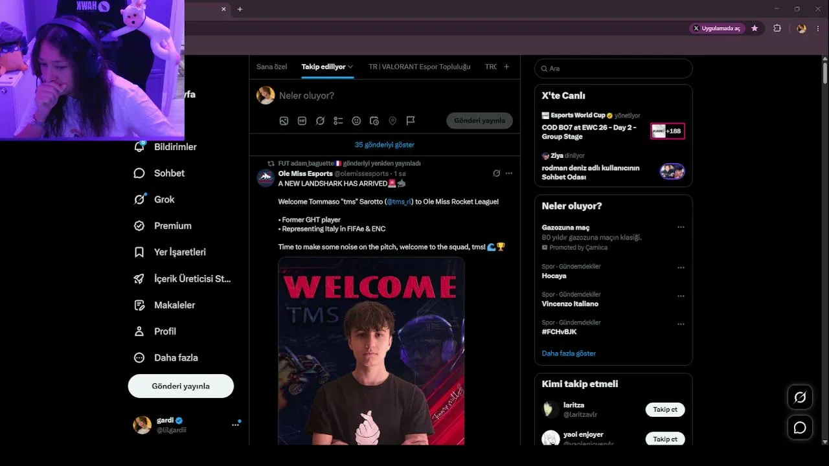Open the browser extensions puzzle icon

(777, 28)
